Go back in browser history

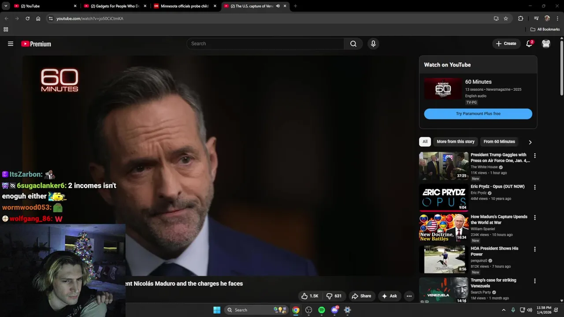[6, 18]
